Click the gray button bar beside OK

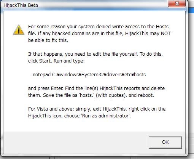76,142
